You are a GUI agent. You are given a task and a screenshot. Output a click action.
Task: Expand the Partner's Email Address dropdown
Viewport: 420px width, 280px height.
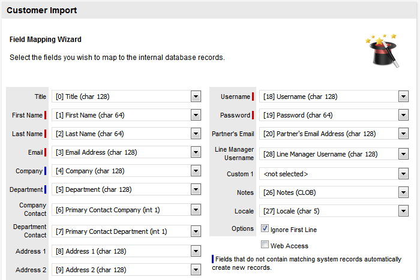click(403, 134)
